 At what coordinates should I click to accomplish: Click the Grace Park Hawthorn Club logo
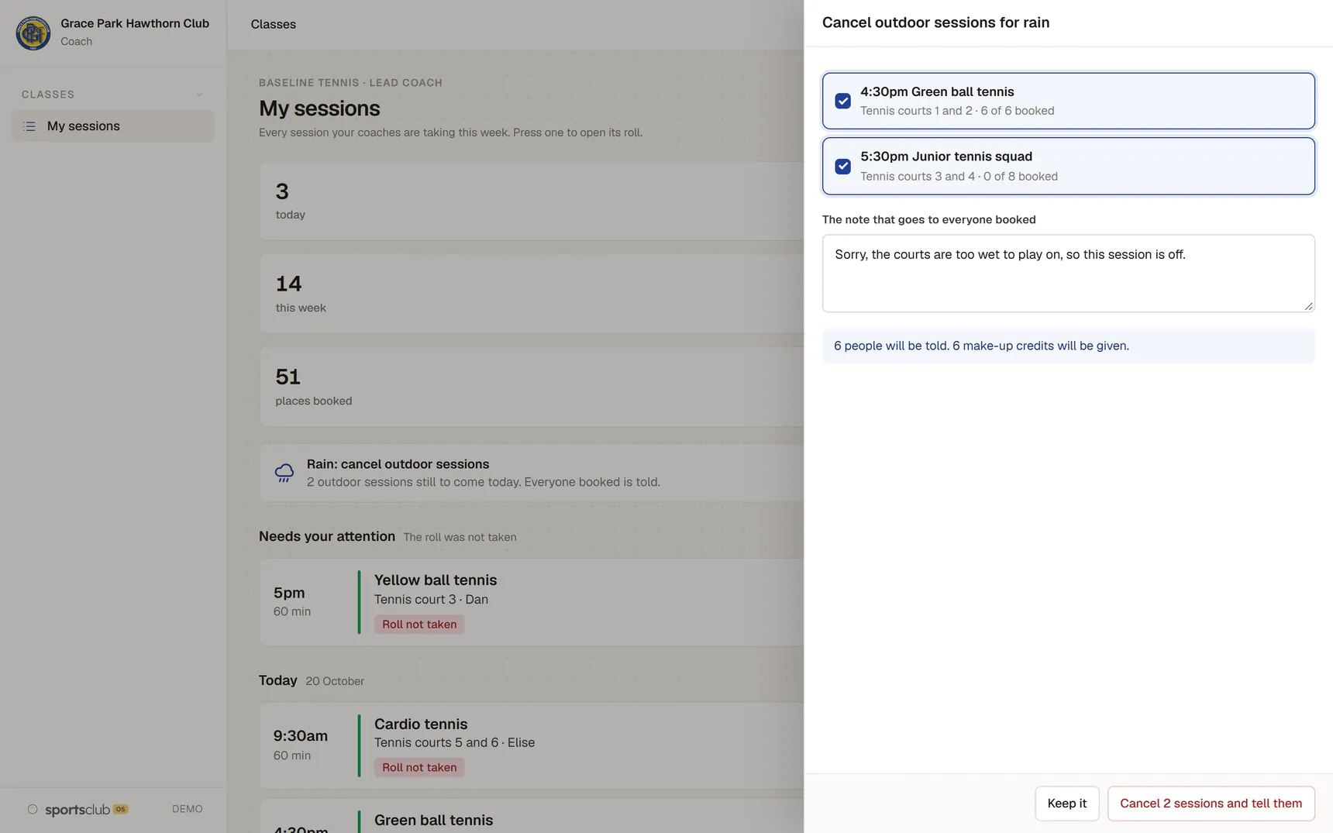[33, 33]
